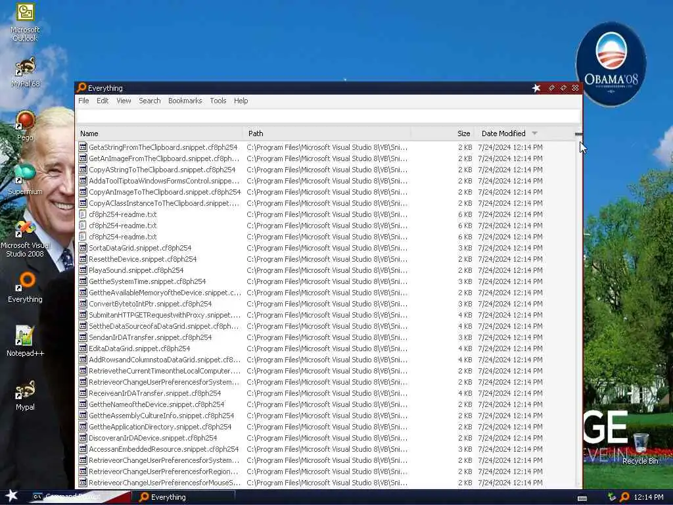This screenshot has height=505, width=673.
Task: Click the Everything magnifier tray icon
Action: 624,497
